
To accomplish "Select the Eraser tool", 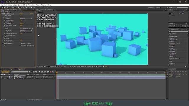I will (x=32, y=7).
